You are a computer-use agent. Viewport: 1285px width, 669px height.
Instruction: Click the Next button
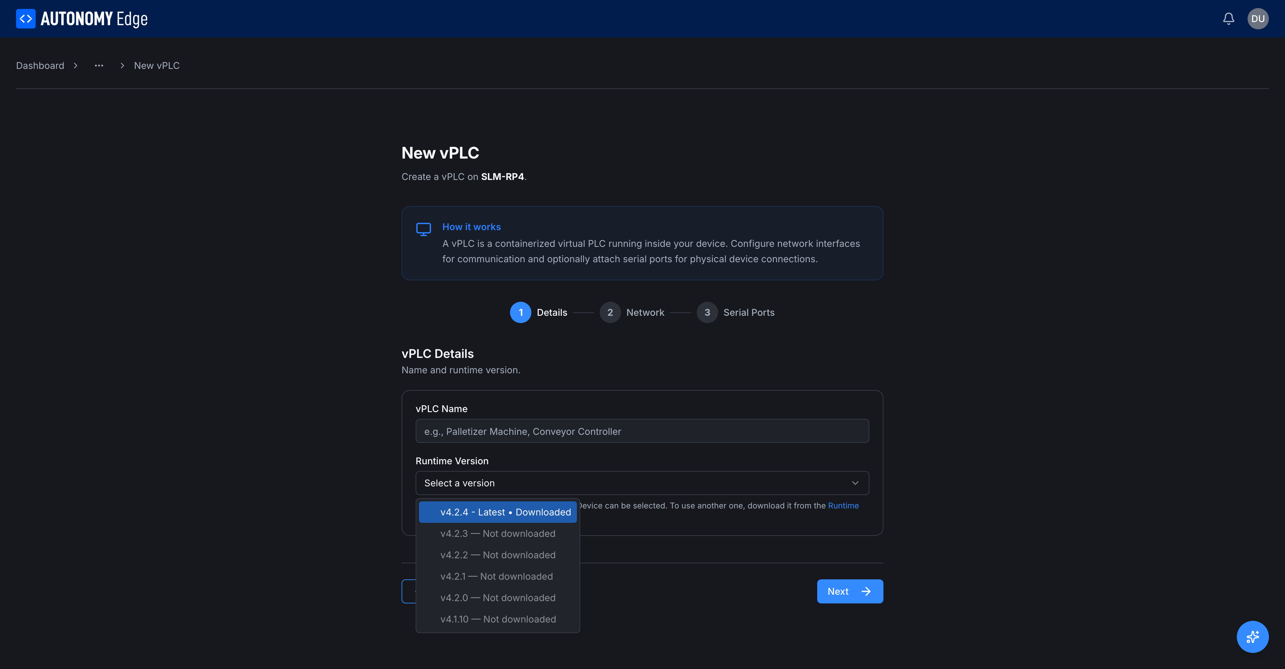850,591
